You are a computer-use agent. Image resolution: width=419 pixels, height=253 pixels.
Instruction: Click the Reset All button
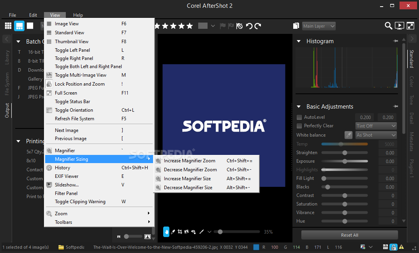tap(350, 235)
